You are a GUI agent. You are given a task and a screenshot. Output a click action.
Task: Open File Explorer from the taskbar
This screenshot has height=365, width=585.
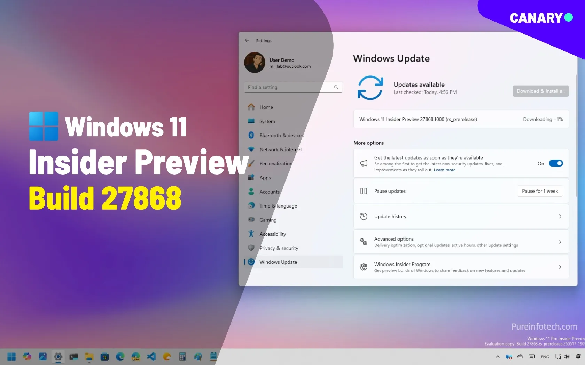[89, 357]
